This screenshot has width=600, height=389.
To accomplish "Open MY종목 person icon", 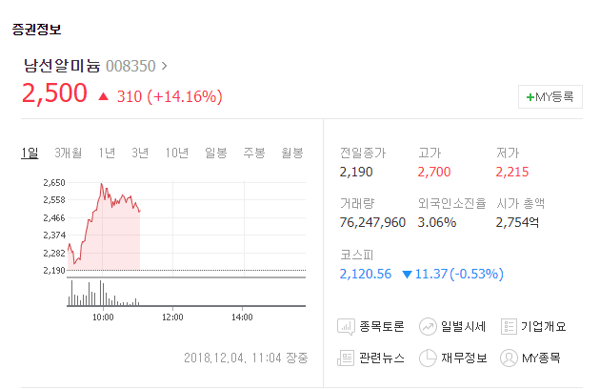I will click(x=509, y=358).
